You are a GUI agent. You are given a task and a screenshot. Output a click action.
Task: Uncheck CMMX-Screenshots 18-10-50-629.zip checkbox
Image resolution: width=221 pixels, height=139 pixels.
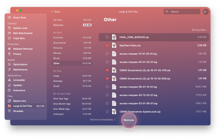[x=107, y=79]
